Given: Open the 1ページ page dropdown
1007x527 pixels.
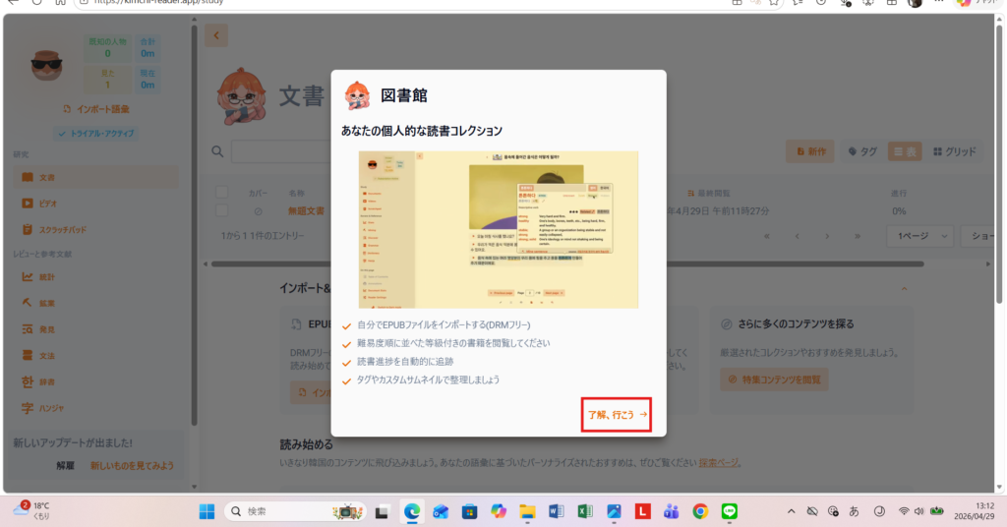Looking at the screenshot, I should (920, 236).
